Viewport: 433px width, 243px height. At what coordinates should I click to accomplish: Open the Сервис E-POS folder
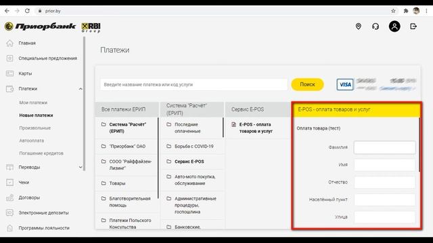[x=191, y=161]
